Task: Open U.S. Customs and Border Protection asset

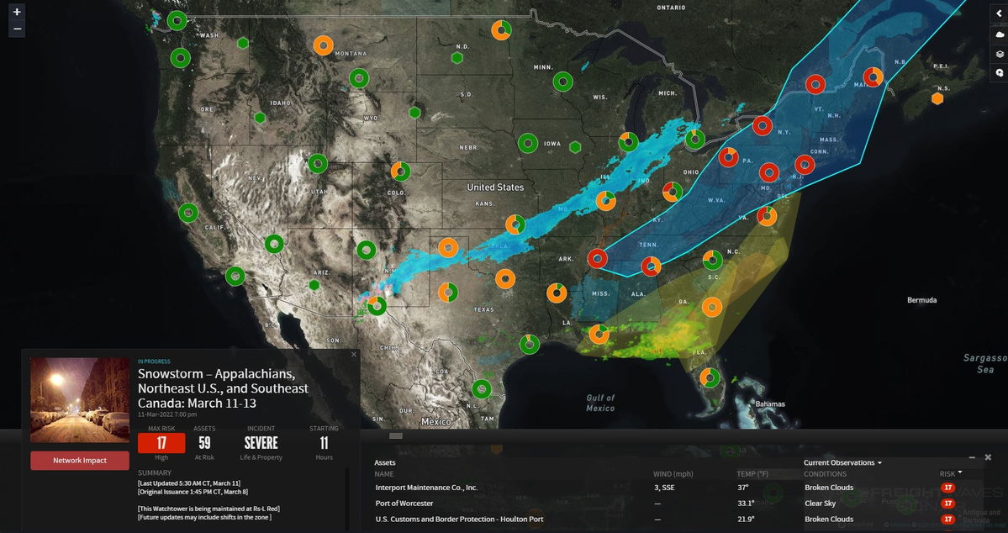Action: (x=459, y=519)
